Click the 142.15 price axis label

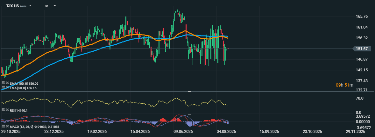coord(362,70)
